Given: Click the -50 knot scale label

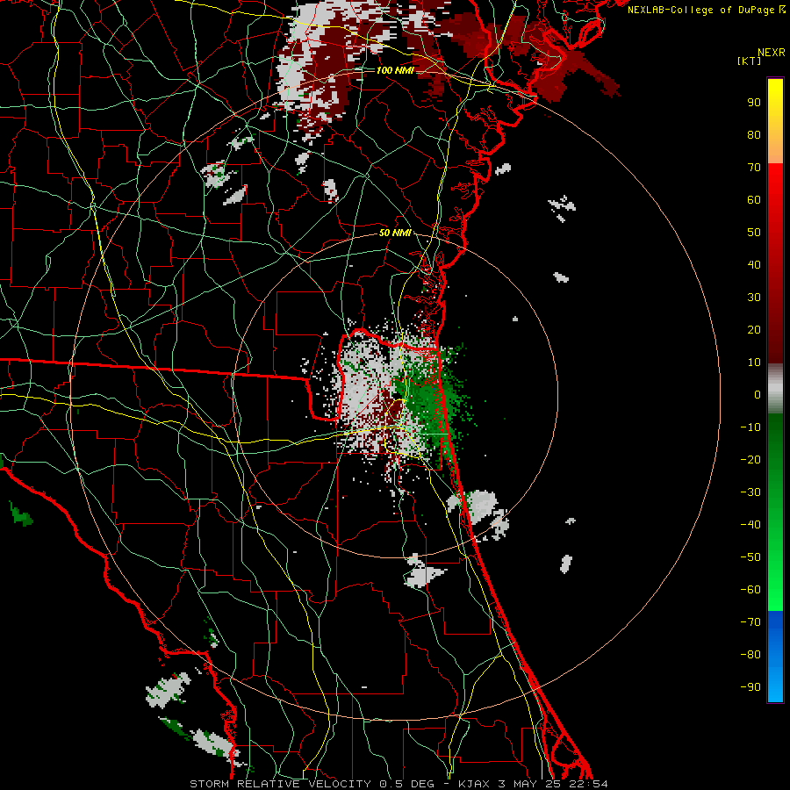Looking at the screenshot, I should (750, 557).
